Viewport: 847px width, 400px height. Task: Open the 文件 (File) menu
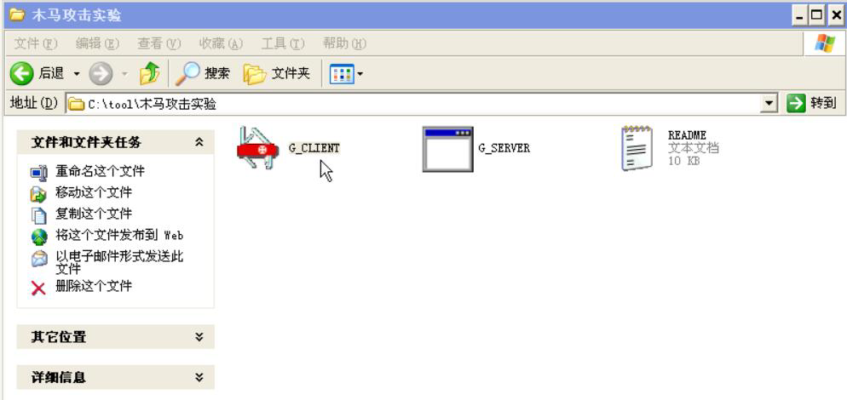(35, 43)
